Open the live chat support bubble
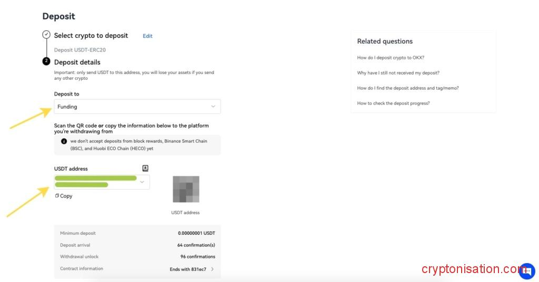Viewport: 539px width, 282px height. coord(526,271)
